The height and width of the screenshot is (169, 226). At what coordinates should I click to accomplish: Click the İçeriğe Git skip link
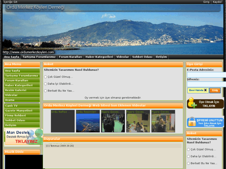(x=10, y=2)
